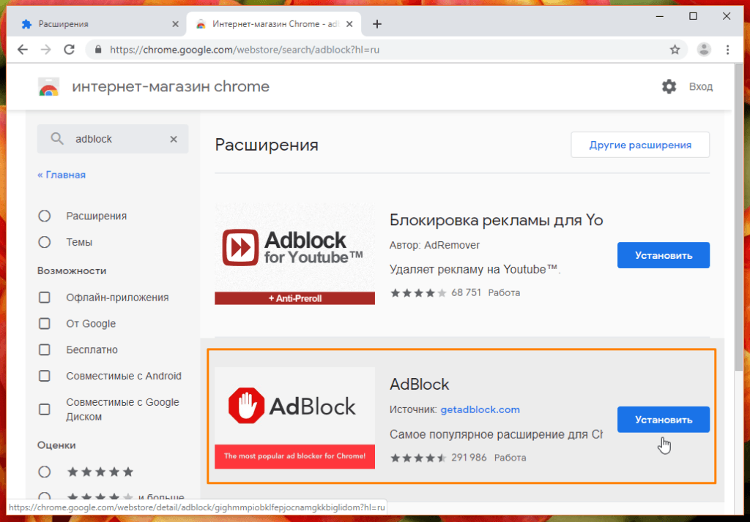The height and width of the screenshot is (522, 750).
Task: Click the 291 986 rating count
Action: [x=469, y=458]
